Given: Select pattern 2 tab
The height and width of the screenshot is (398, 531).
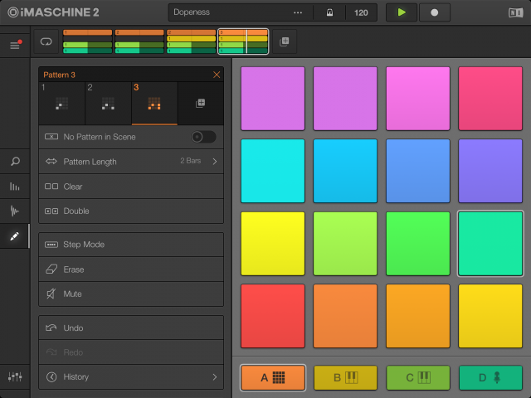Looking at the screenshot, I should point(108,102).
